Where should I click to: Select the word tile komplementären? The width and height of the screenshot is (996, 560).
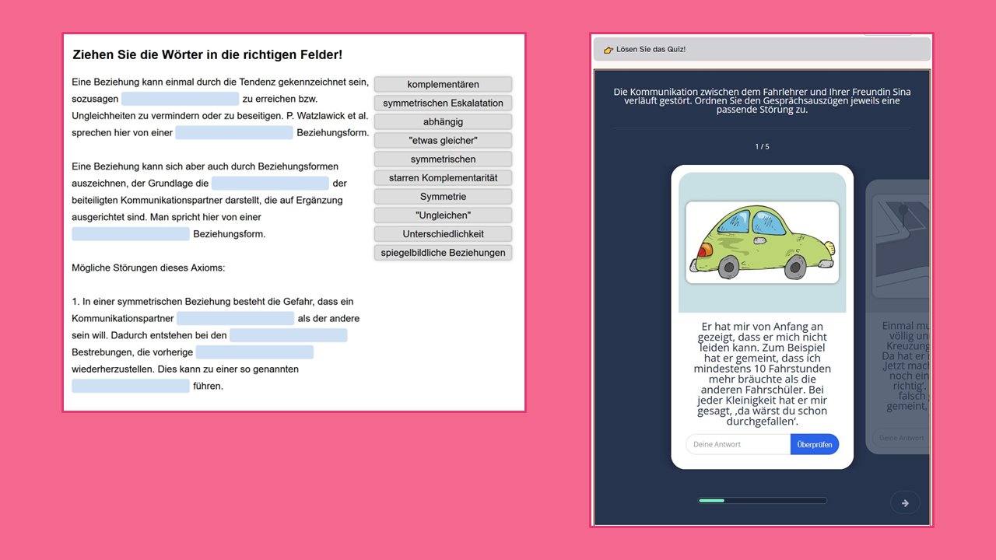[443, 84]
